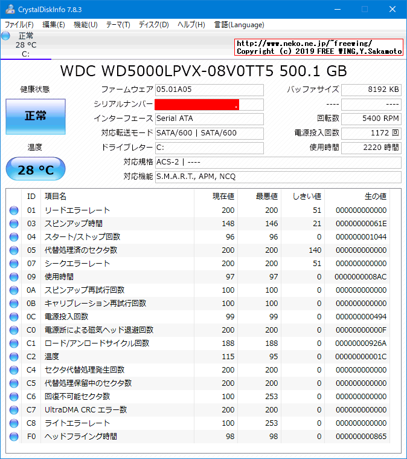Viewport: 407px width, 459px height.
Task: Click the 正常 health status button
Action: 36,117
